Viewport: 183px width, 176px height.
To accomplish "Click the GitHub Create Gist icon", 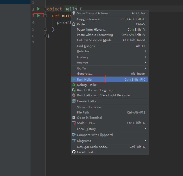I will tap(74, 152).
